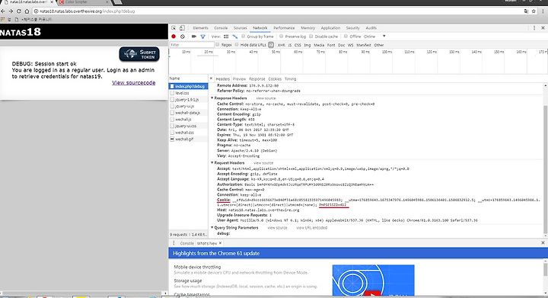The width and height of the screenshot is (548, 298).
Task: Stop recording network log (red circle)
Action: tap(174, 37)
